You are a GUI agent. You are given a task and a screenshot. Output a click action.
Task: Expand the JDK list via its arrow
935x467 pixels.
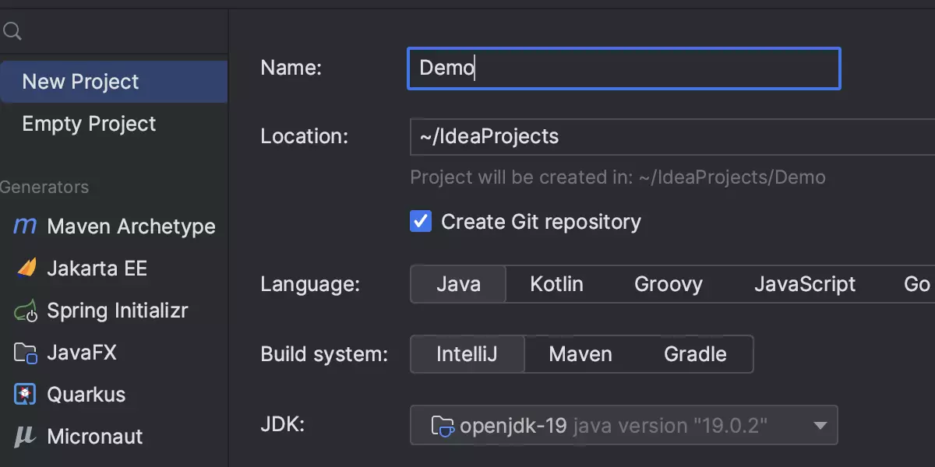(820, 425)
